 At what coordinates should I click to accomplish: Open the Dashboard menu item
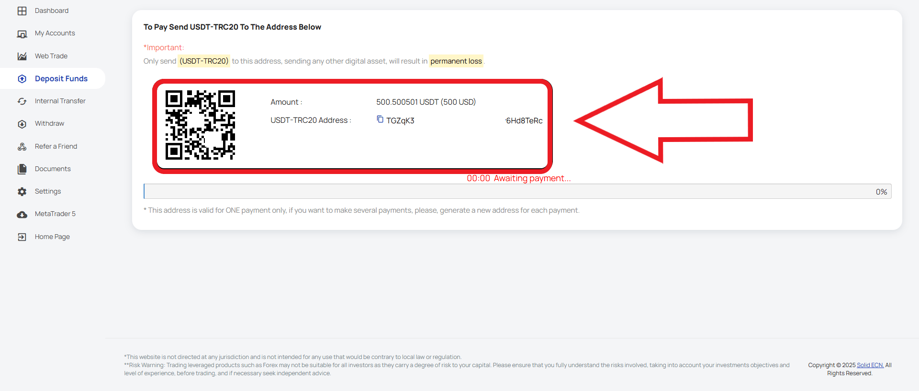[52, 11]
